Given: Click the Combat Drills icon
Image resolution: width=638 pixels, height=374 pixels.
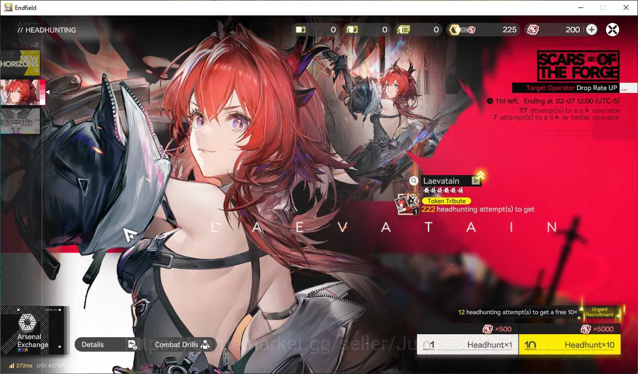Looking at the screenshot, I should (x=205, y=344).
